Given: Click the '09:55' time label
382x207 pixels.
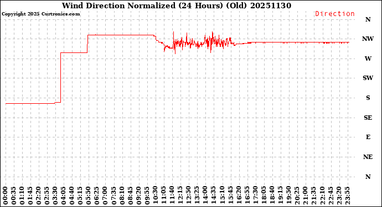Looking at the screenshot, I should (x=147, y=195).
